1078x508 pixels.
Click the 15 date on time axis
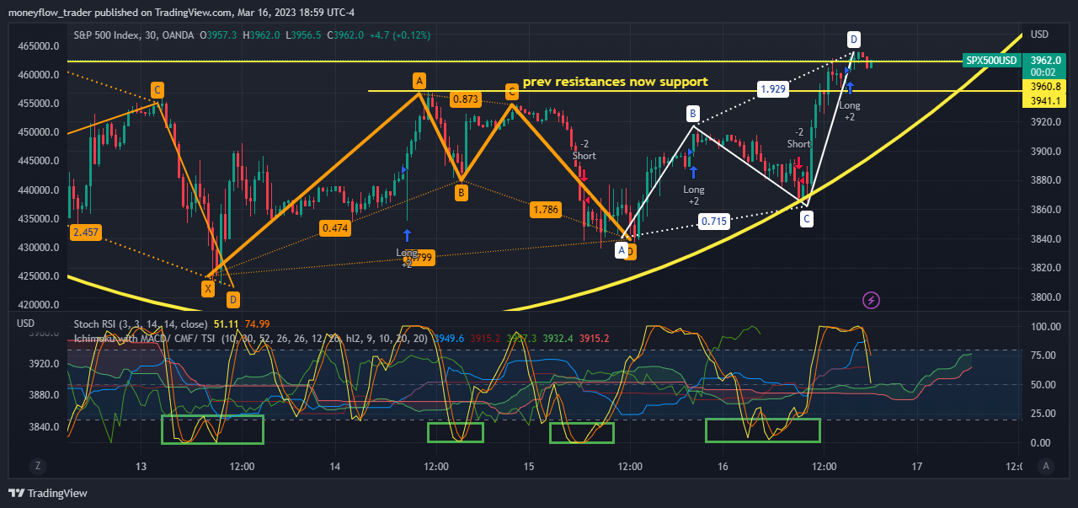[x=529, y=466]
